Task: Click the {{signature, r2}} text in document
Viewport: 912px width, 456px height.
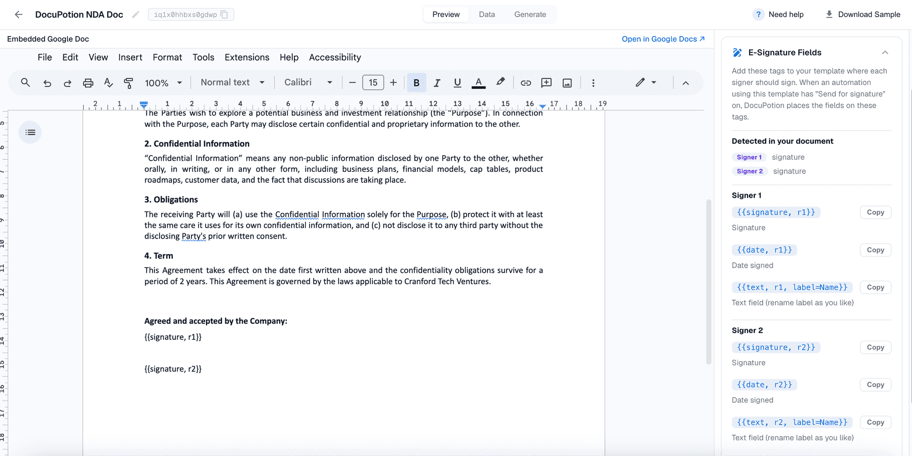Action: tap(173, 369)
